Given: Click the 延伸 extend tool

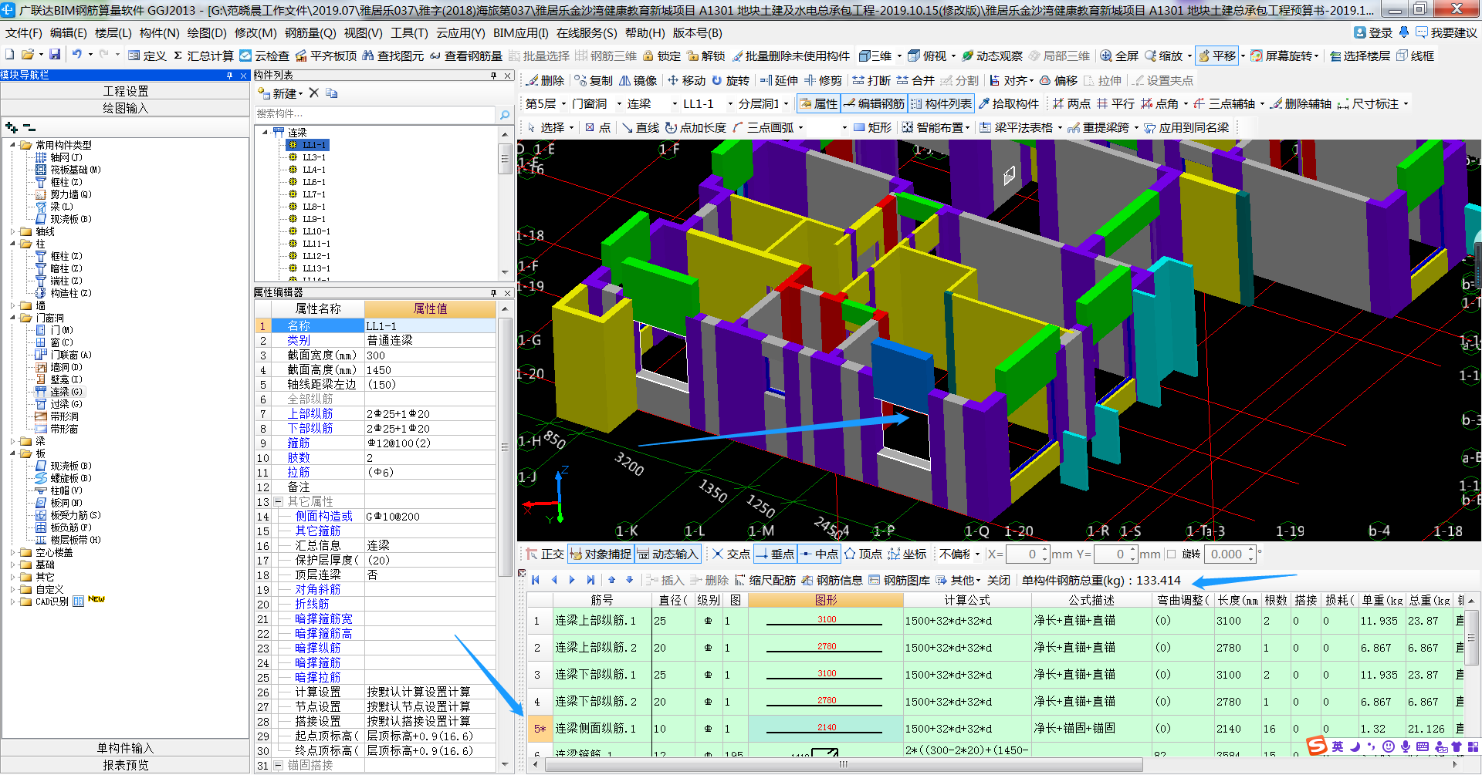Looking at the screenshot, I should click(779, 80).
